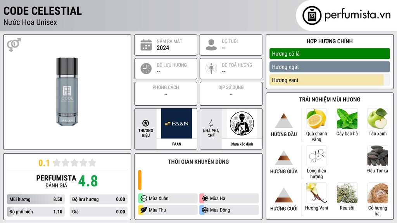Click the Mùa Hạ season label

pos(217,199)
